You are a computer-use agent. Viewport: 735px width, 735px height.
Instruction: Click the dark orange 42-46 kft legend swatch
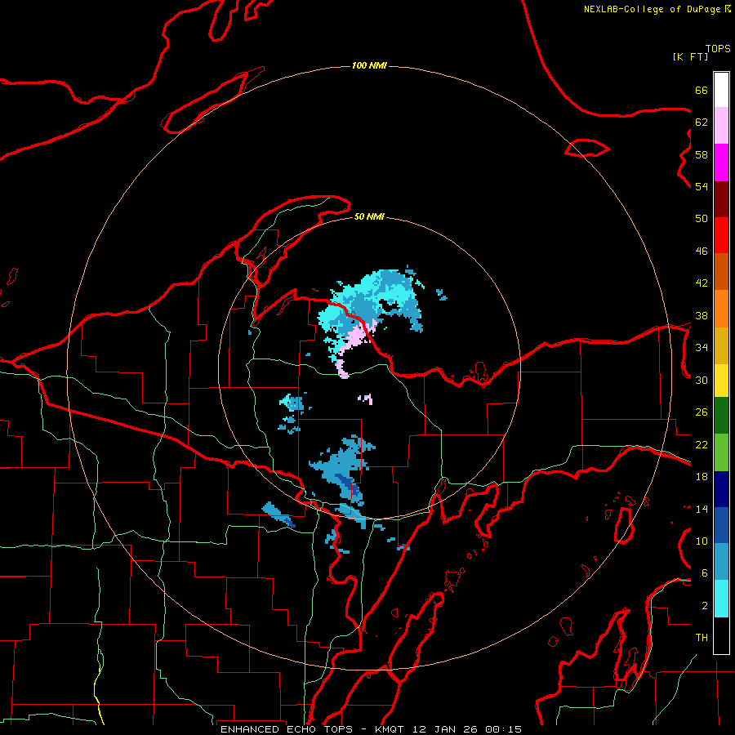[x=721, y=272]
